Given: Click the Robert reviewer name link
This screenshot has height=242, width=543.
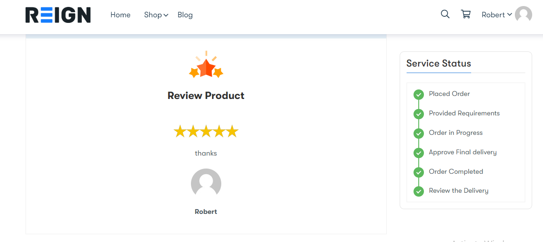Looking at the screenshot, I should 206,212.
